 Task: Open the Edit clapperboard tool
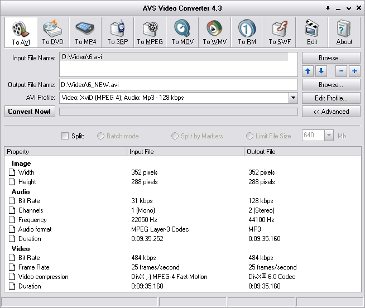(312, 32)
